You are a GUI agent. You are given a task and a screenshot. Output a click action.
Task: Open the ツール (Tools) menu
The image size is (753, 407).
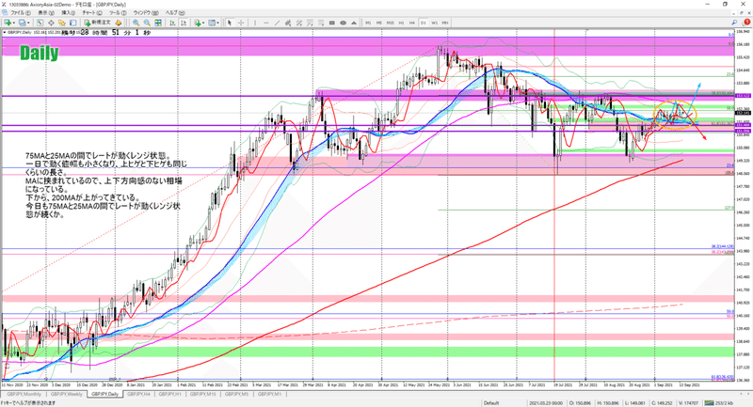point(118,13)
